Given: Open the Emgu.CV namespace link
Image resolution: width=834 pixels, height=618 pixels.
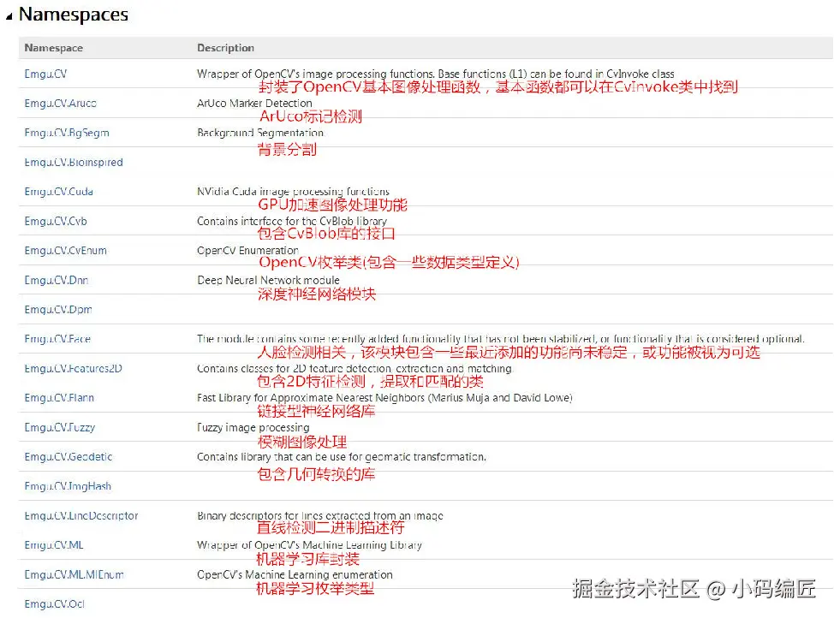Looking at the screenshot, I should pos(45,74).
